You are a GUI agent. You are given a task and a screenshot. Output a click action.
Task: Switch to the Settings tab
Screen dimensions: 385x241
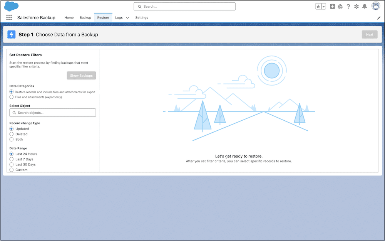(x=142, y=18)
